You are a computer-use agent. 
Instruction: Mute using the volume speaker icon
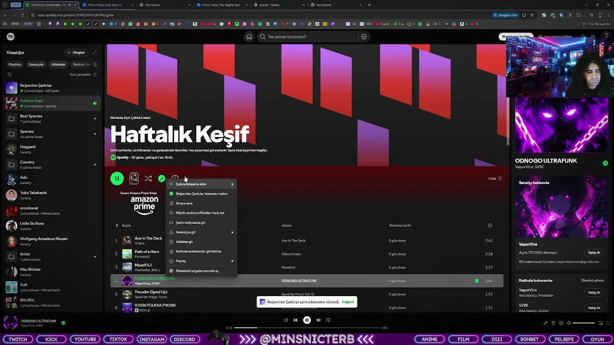pyautogui.click(x=569, y=323)
